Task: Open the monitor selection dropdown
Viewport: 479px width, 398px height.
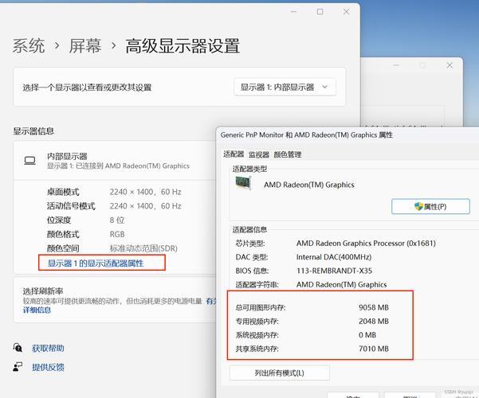Action: click(285, 88)
